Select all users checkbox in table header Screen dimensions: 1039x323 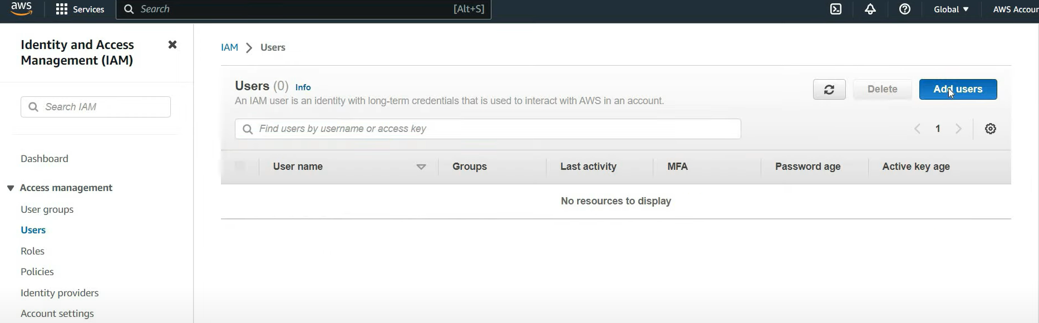coord(240,166)
